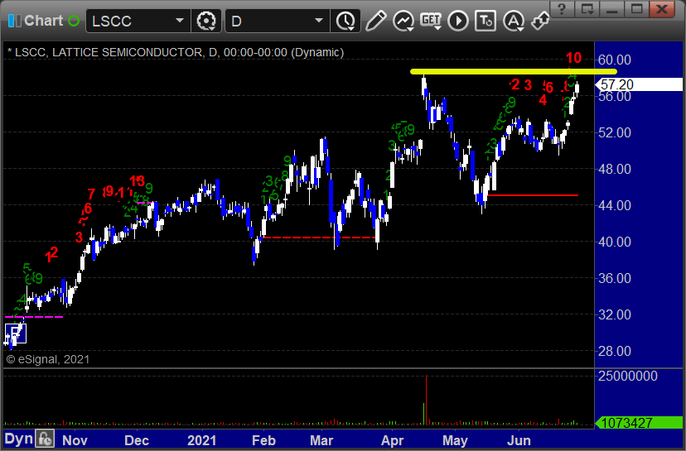Click the 2021 label on time axis

(x=201, y=440)
